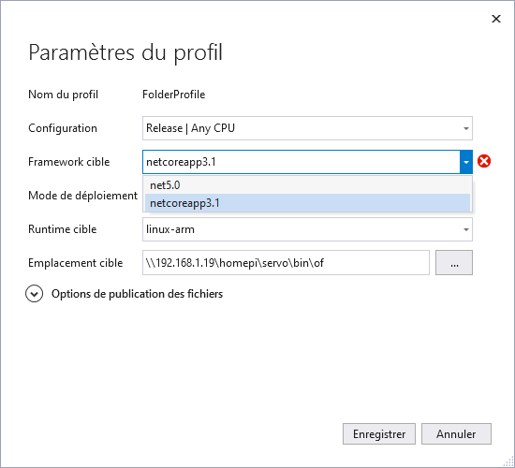
Task: Click the resize grip in dialog corner
Action: tap(509, 461)
